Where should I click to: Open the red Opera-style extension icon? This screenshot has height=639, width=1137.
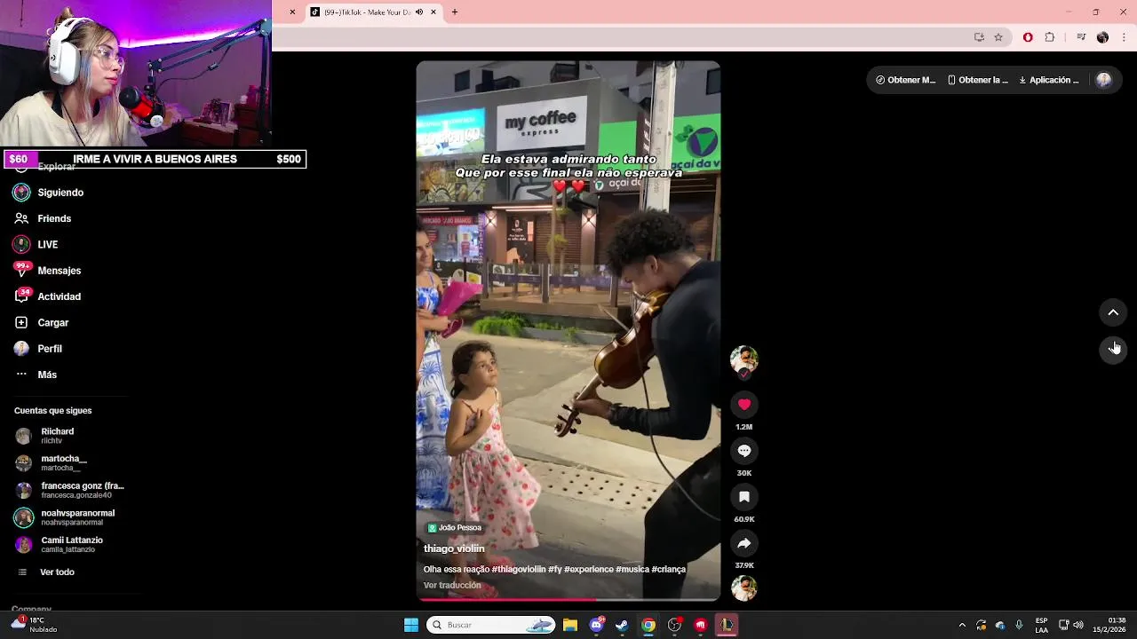(1028, 37)
